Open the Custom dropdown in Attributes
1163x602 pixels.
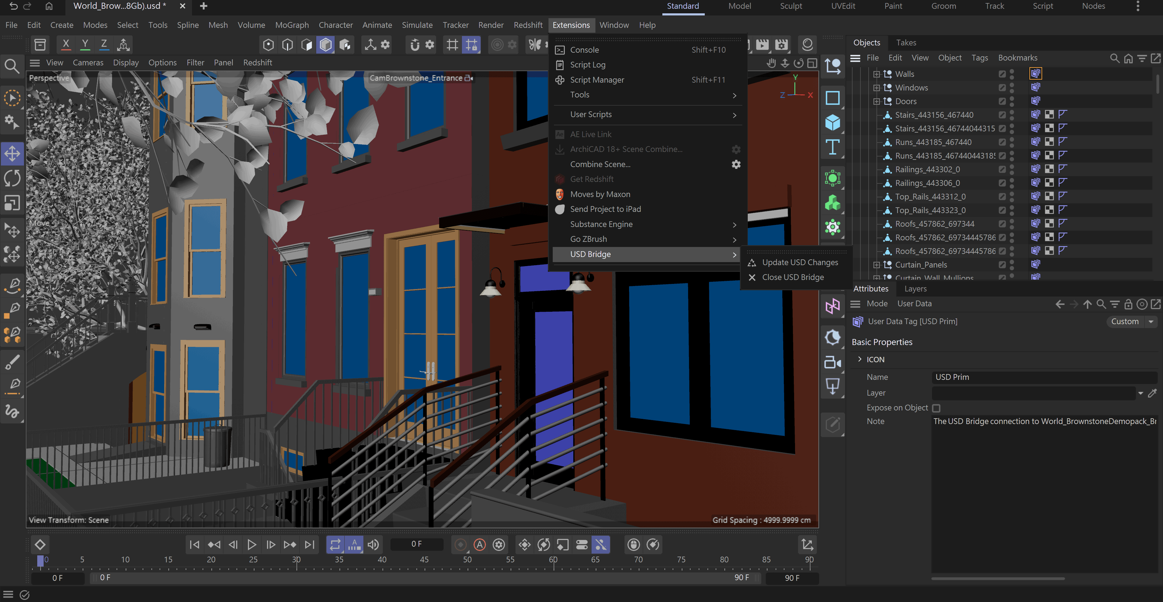point(1131,321)
